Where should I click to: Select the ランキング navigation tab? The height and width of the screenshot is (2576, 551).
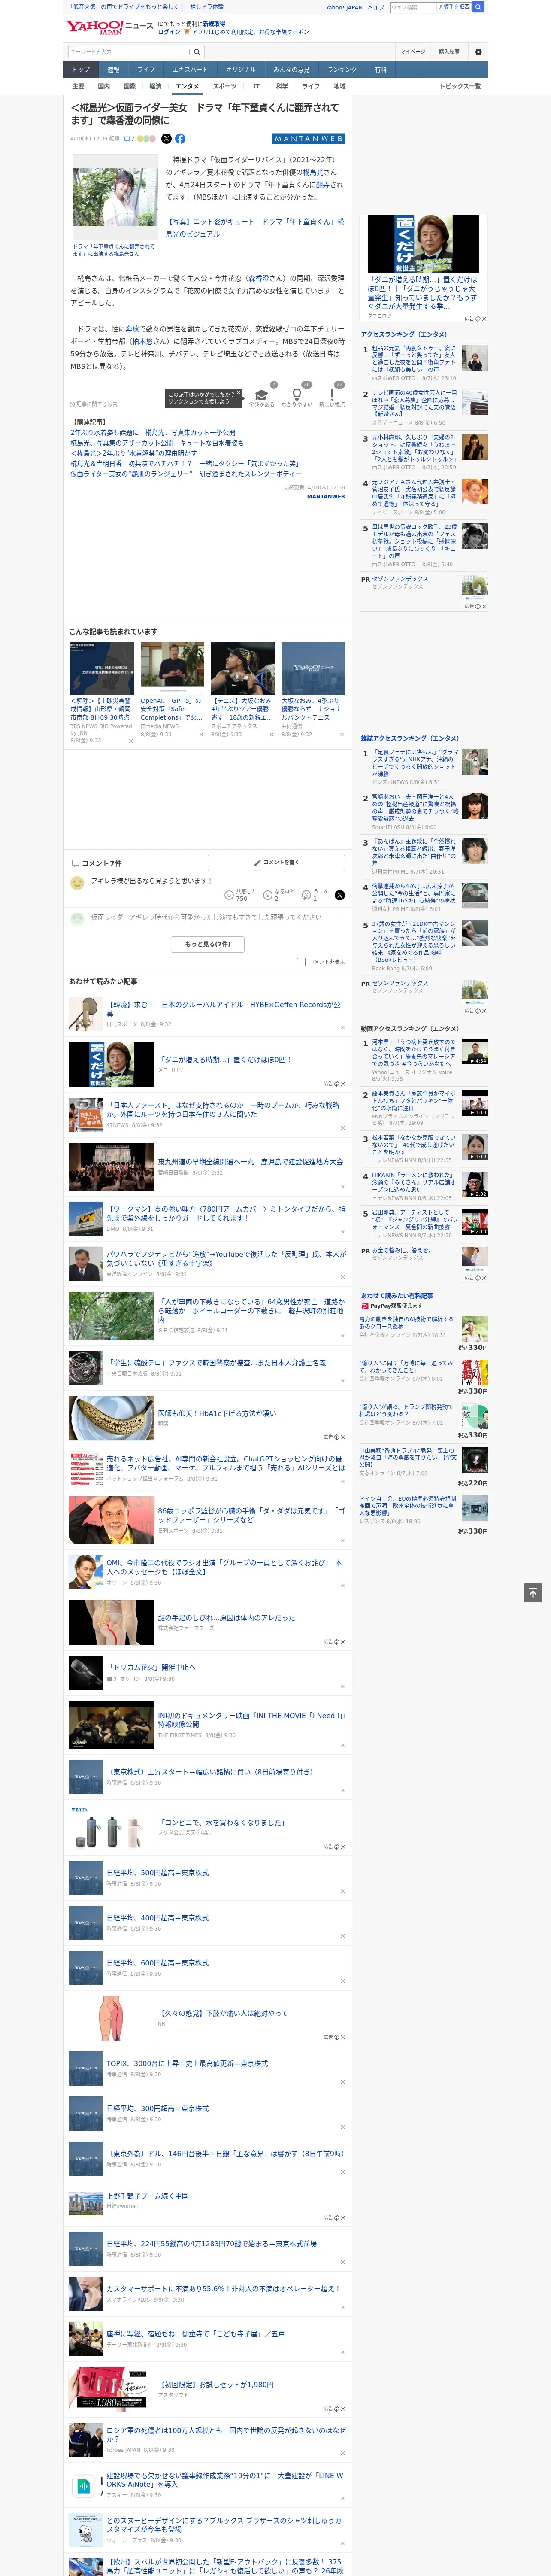(x=342, y=70)
